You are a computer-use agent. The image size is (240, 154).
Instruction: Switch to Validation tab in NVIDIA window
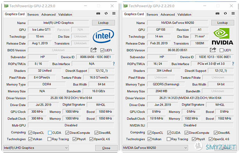coord(184,14)
